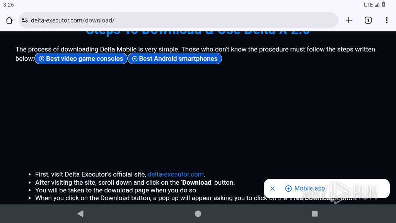The width and height of the screenshot is (396, 223).
Task: Open a new tab with plus icon
Action: pos(349,20)
